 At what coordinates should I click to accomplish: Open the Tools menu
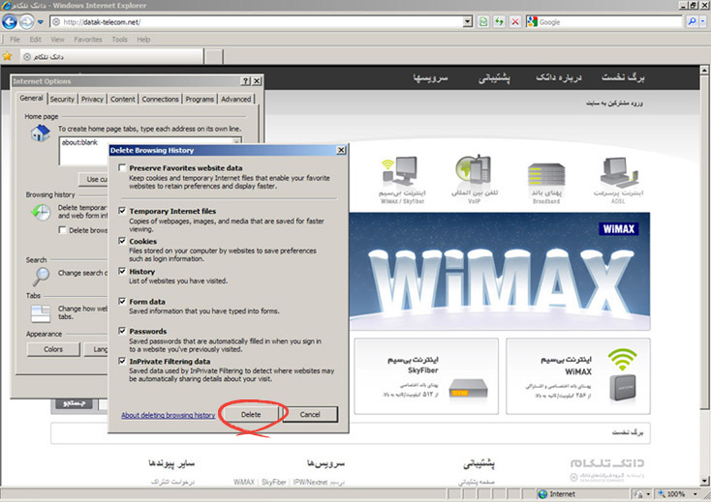tap(120, 40)
